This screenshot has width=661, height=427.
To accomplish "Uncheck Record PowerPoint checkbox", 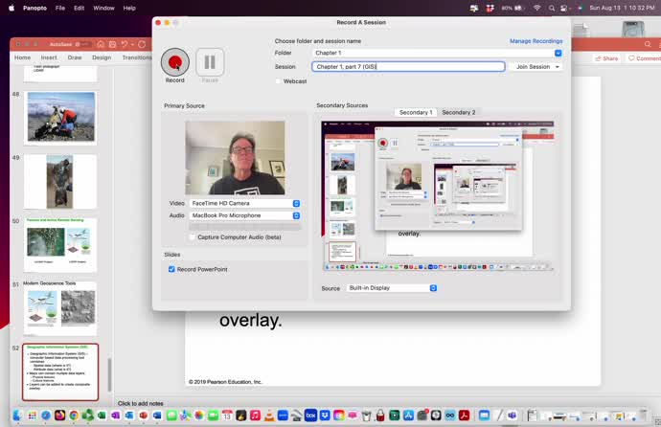I will (171, 269).
